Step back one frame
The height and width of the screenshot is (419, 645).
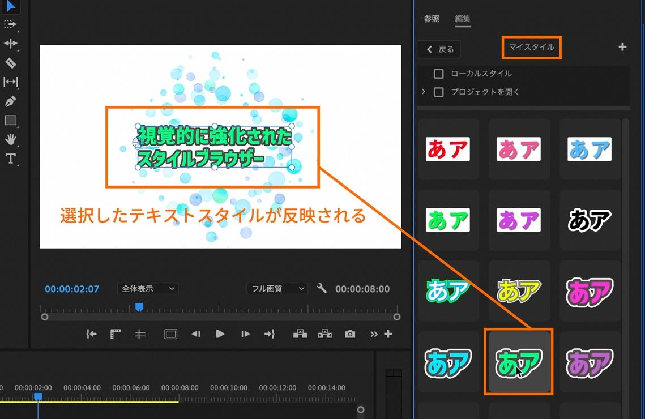click(x=195, y=334)
